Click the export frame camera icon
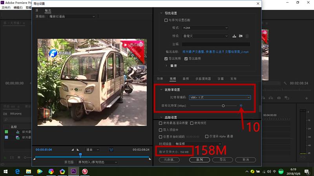The height and width of the screenshot is (176, 314). (x=279, y=98)
